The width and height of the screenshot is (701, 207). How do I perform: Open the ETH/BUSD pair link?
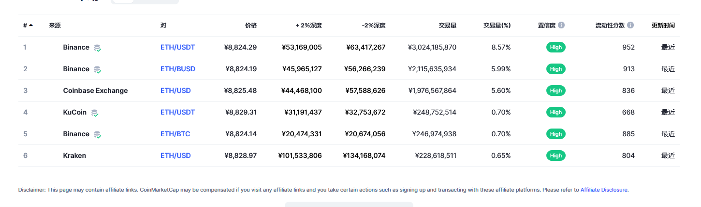pos(178,69)
